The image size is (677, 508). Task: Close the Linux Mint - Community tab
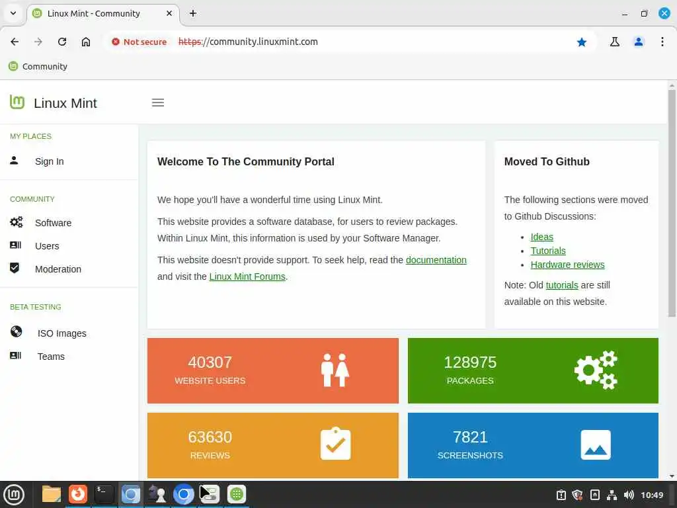tap(169, 13)
